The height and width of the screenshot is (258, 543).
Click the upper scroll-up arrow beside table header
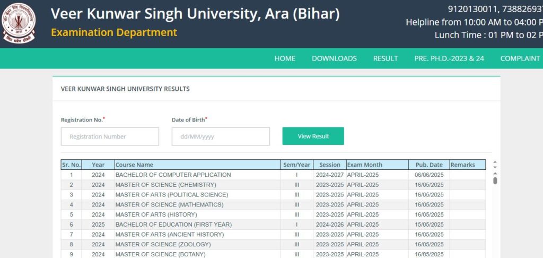[495, 162]
